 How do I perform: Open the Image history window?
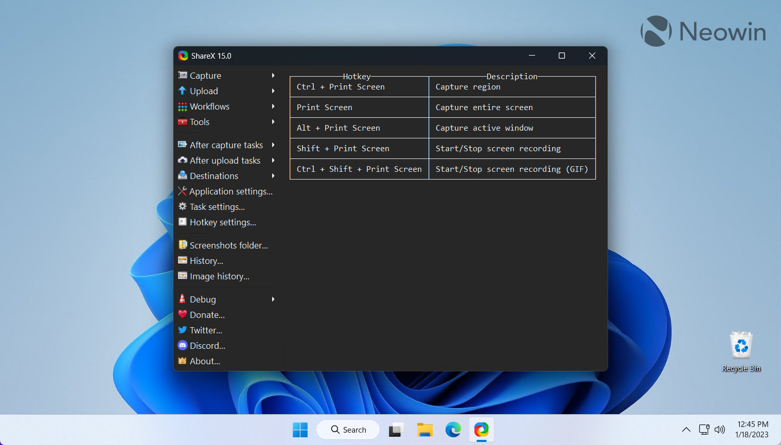219,276
